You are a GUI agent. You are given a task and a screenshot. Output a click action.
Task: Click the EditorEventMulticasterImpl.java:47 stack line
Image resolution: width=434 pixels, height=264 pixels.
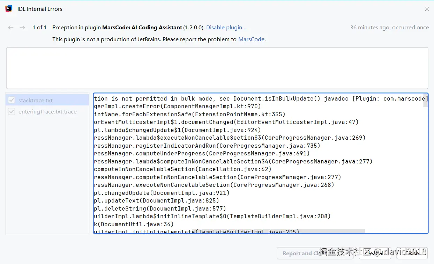[x=226, y=122]
